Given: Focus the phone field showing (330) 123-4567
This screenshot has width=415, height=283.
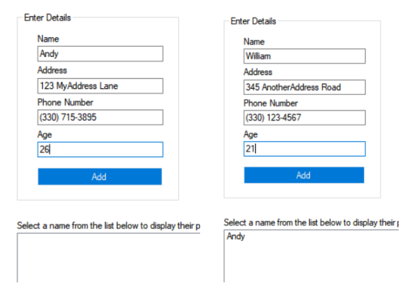Looking at the screenshot, I should 305,118.
